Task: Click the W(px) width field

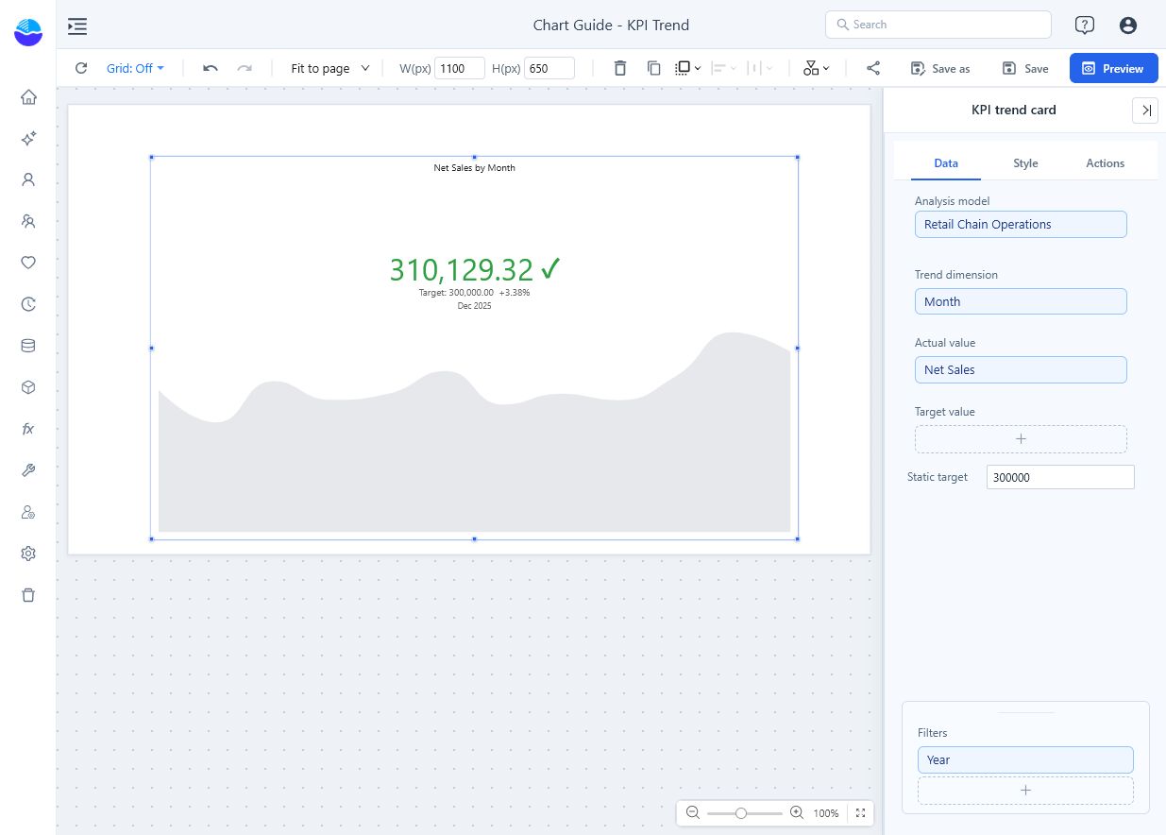Action: 460,68
